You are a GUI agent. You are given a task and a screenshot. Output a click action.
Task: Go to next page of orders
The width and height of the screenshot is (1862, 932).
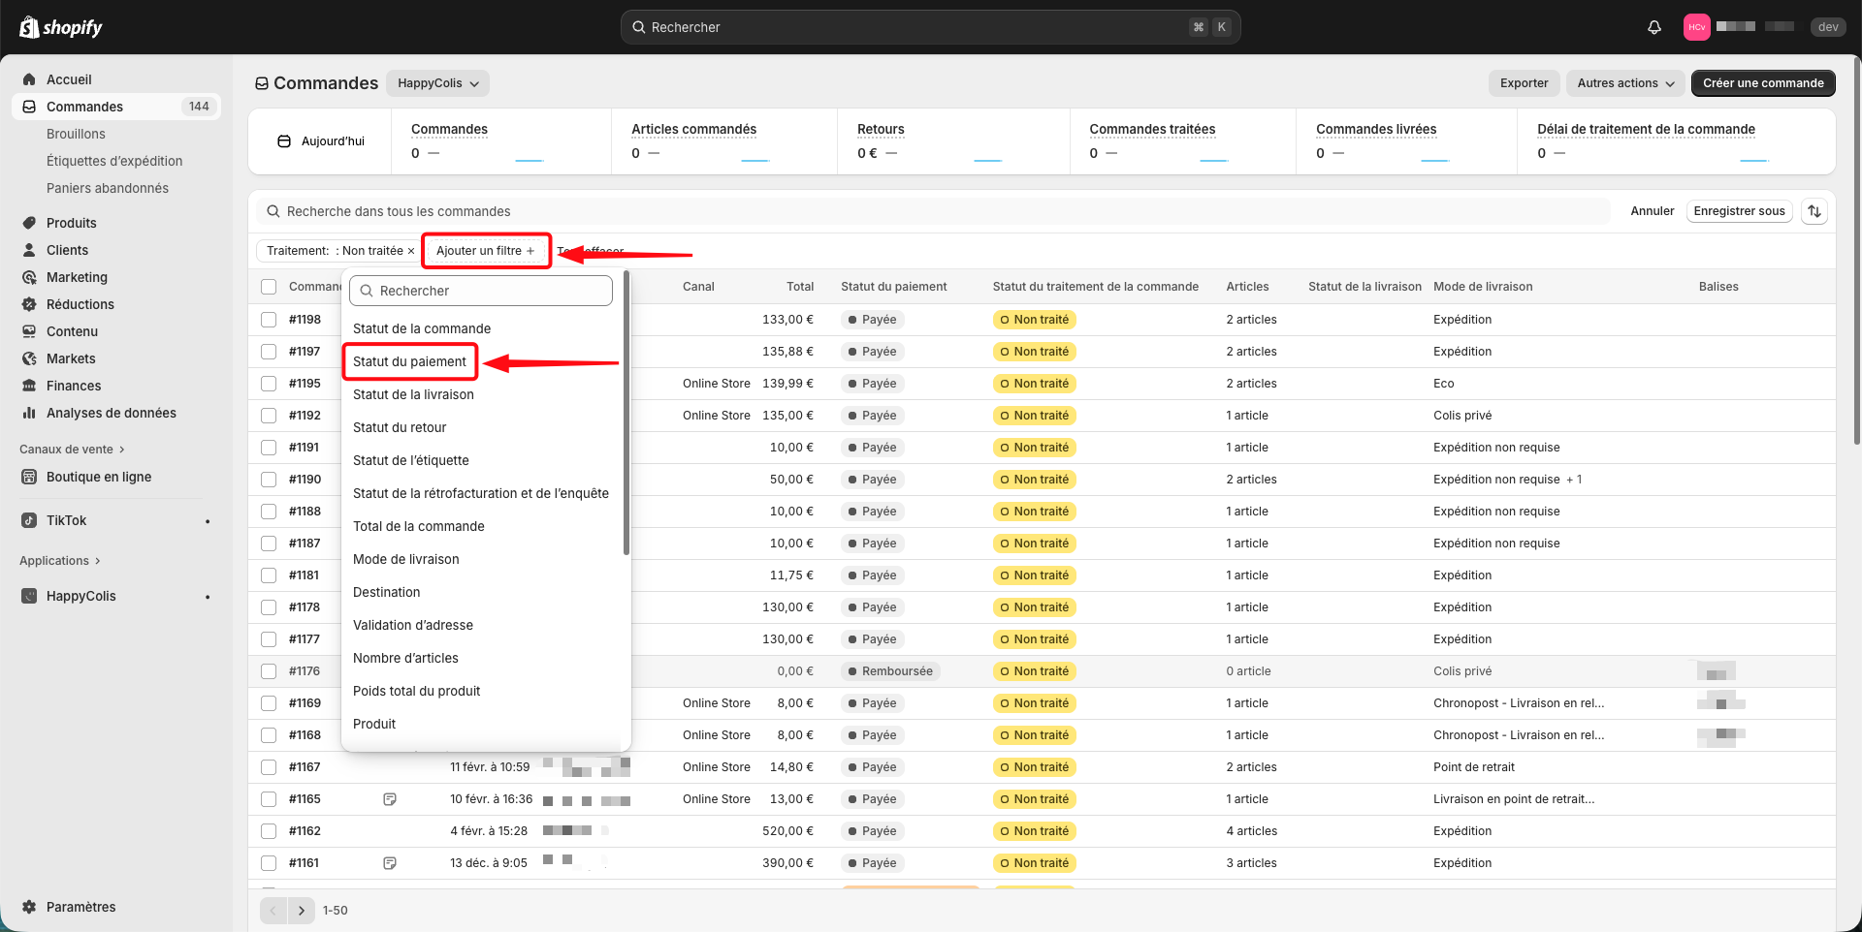coord(302,911)
